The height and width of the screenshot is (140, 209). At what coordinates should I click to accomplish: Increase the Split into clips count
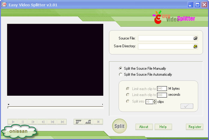tap(155, 101)
